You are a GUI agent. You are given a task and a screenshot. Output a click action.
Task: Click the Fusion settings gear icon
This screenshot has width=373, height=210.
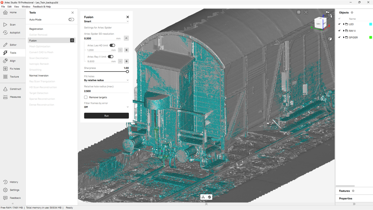72,40
